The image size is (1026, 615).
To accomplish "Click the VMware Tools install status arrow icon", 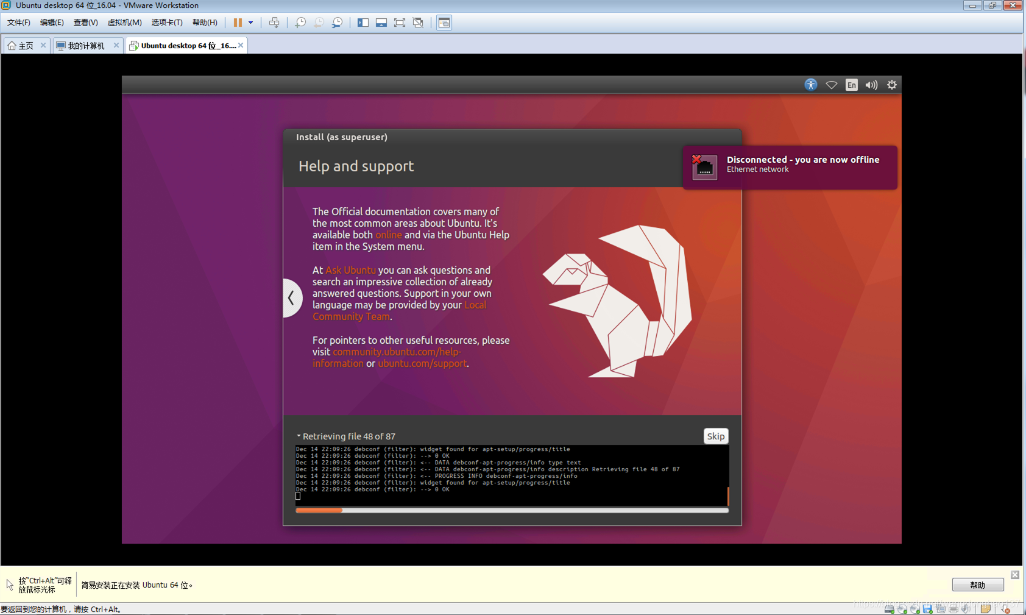I will [x=1006, y=609].
